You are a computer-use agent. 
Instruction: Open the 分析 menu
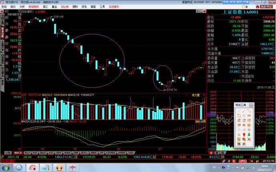point(22,7)
